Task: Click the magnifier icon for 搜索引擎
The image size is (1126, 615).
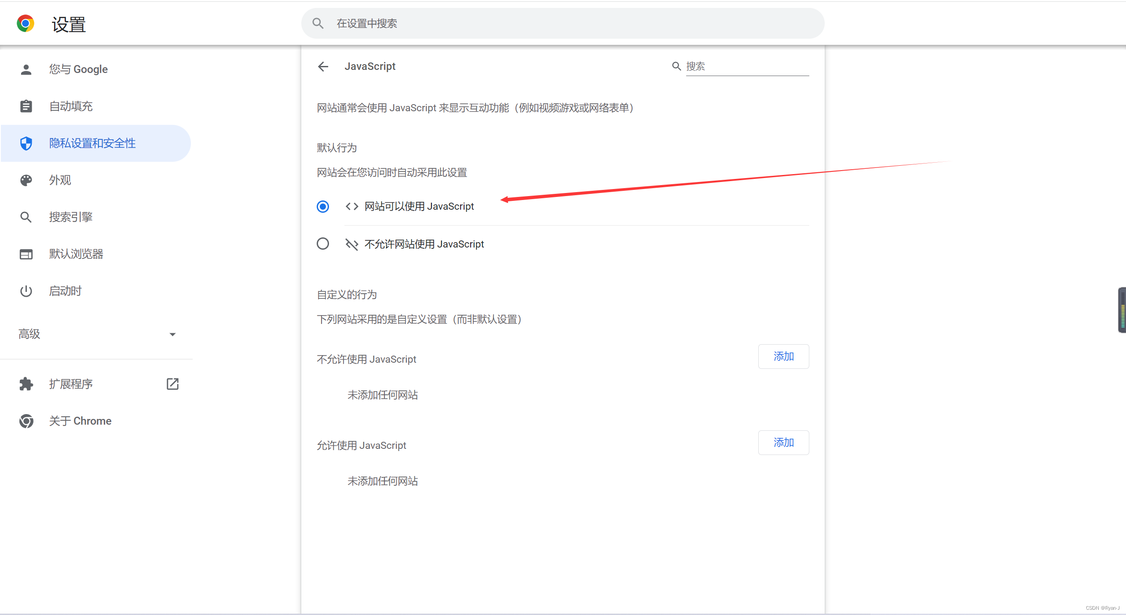Action: click(26, 217)
